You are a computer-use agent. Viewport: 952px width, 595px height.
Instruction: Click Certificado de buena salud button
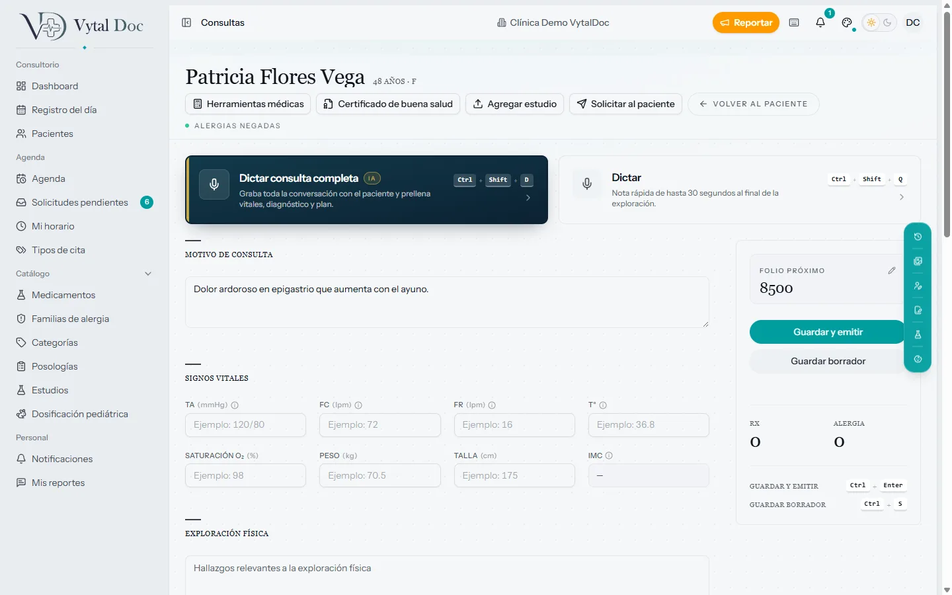point(388,104)
